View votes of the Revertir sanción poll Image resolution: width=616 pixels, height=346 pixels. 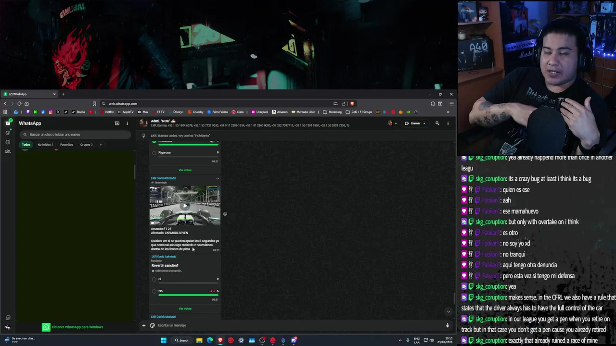coord(185,309)
